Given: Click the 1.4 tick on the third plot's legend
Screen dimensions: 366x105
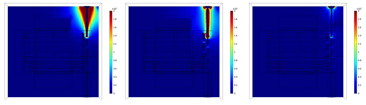Looking at the screenshot, I should point(360,36).
